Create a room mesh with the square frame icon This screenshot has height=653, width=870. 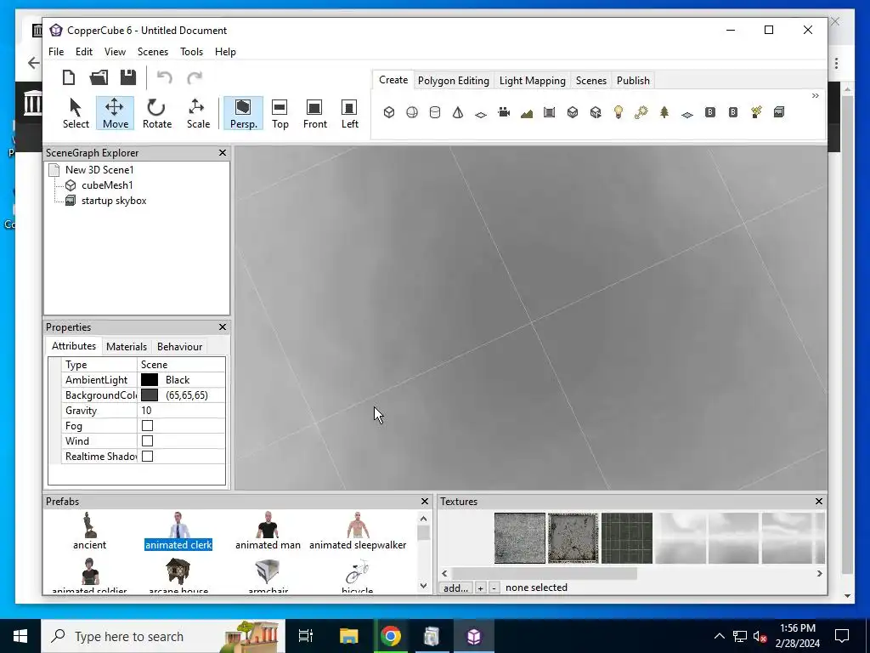tap(550, 112)
